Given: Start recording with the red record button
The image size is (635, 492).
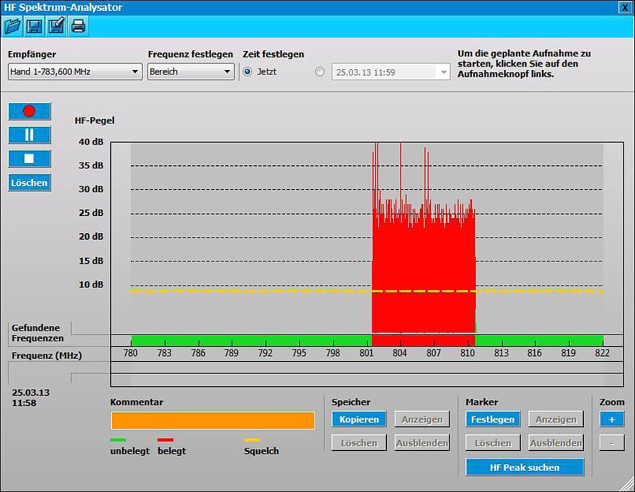Looking at the screenshot, I should point(29,111).
